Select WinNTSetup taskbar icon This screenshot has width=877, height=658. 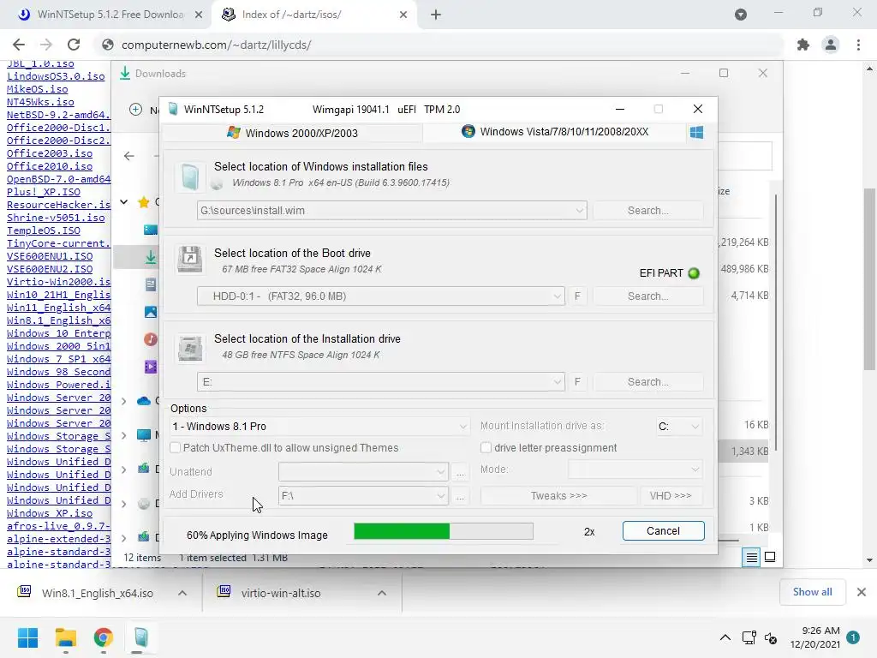(x=140, y=637)
